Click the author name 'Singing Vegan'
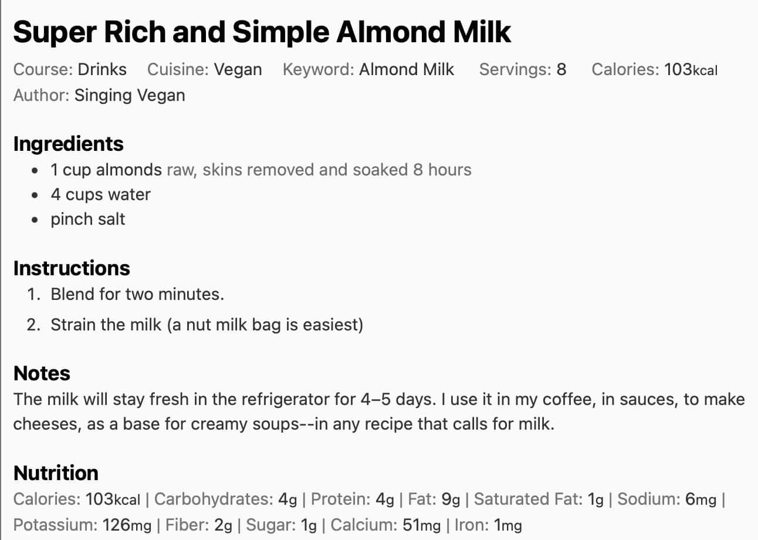 pos(130,95)
